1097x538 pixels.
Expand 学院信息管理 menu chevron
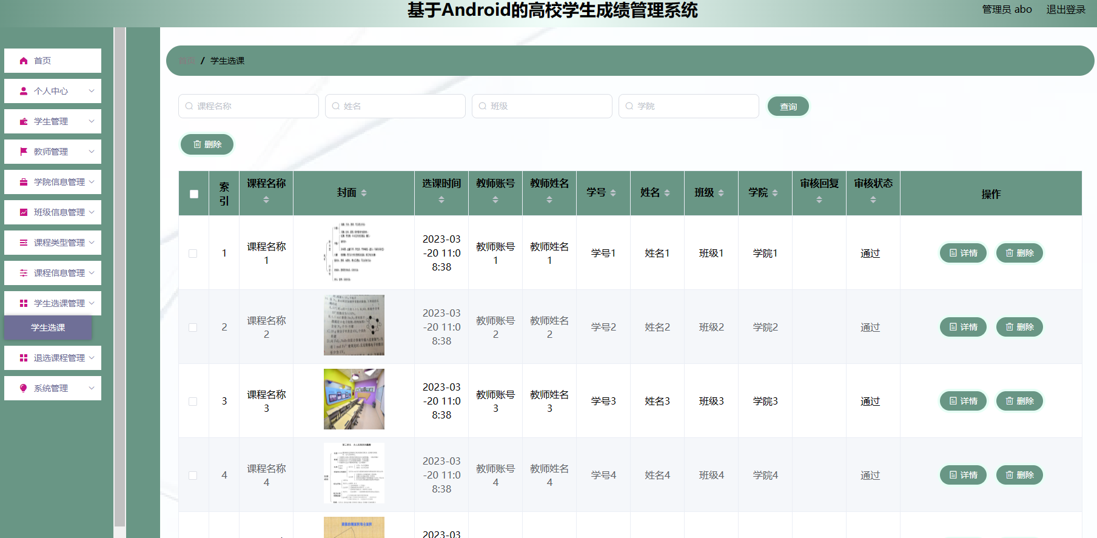pyautogui.click(x=92, y=182)
